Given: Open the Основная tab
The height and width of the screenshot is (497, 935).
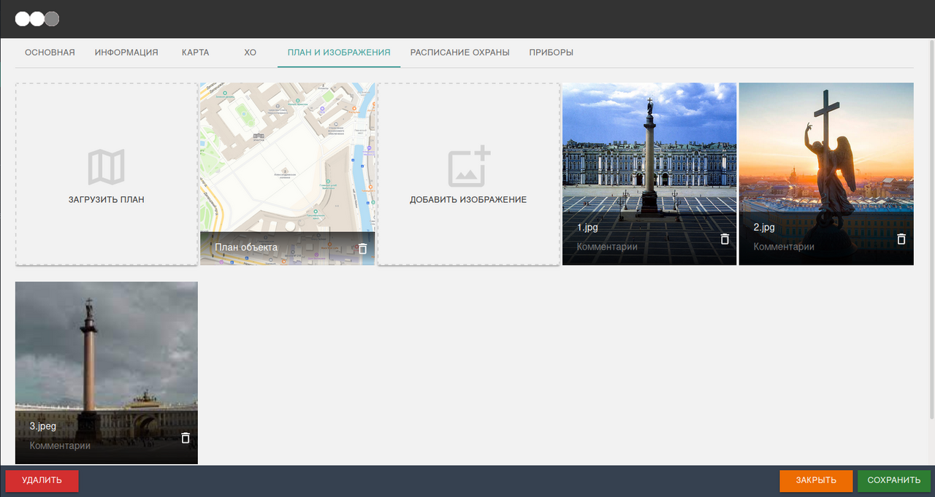Looking at the screenshot, I should coord(50,53).
